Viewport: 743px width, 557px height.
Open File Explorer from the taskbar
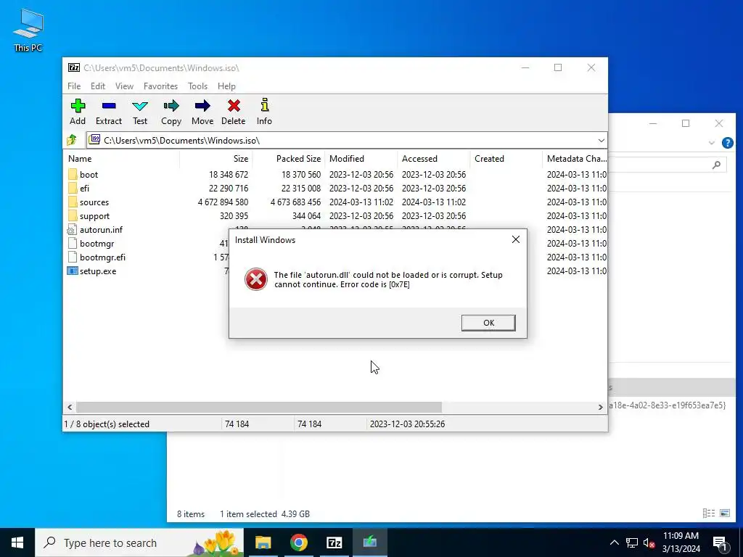263,542
